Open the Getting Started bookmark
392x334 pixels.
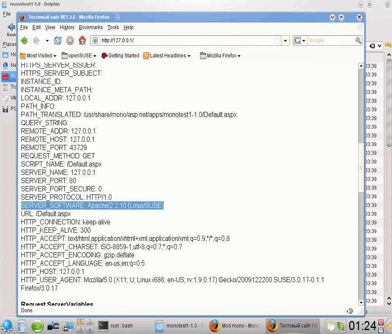tap(120, 56)
